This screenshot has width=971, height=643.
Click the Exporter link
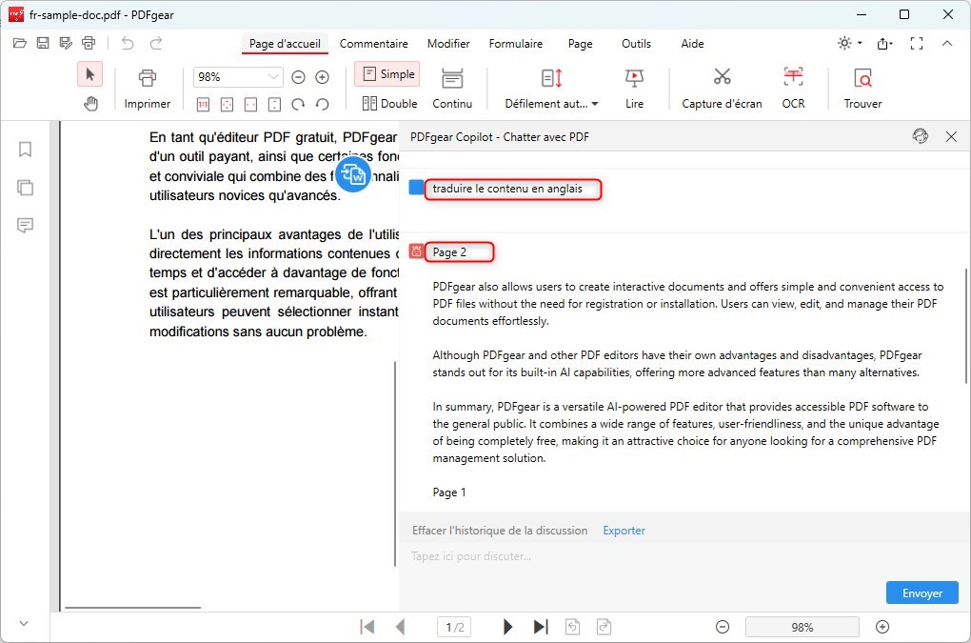[624, 531]
